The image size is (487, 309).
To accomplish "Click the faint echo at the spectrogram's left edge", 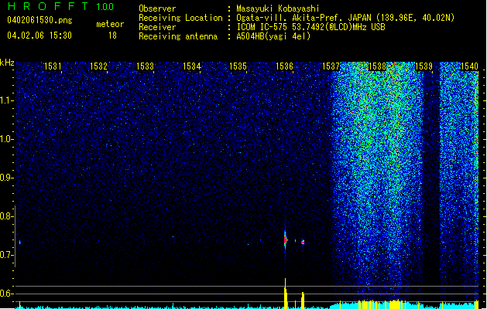I will [20, 242].
